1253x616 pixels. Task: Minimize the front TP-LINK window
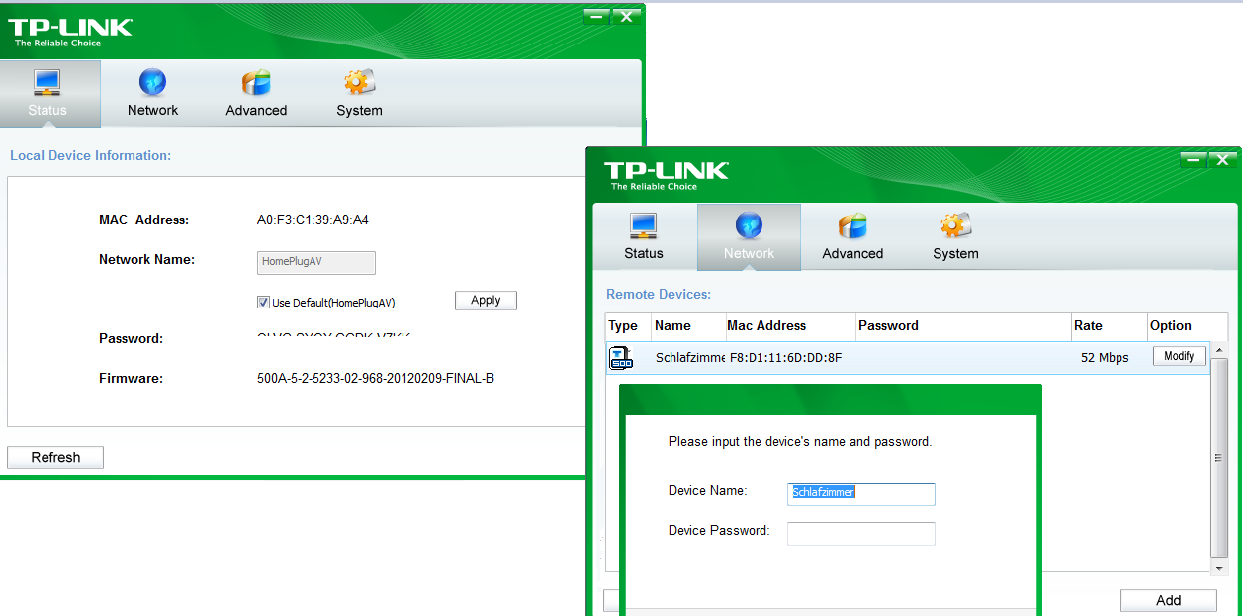[1193, 159]
